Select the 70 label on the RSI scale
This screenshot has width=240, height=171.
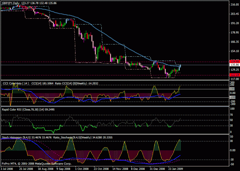[232, 115]
